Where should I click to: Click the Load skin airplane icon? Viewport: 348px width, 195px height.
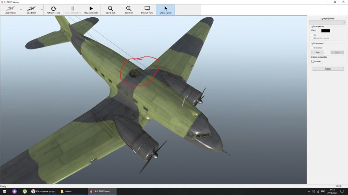click(x=32, y=8)
